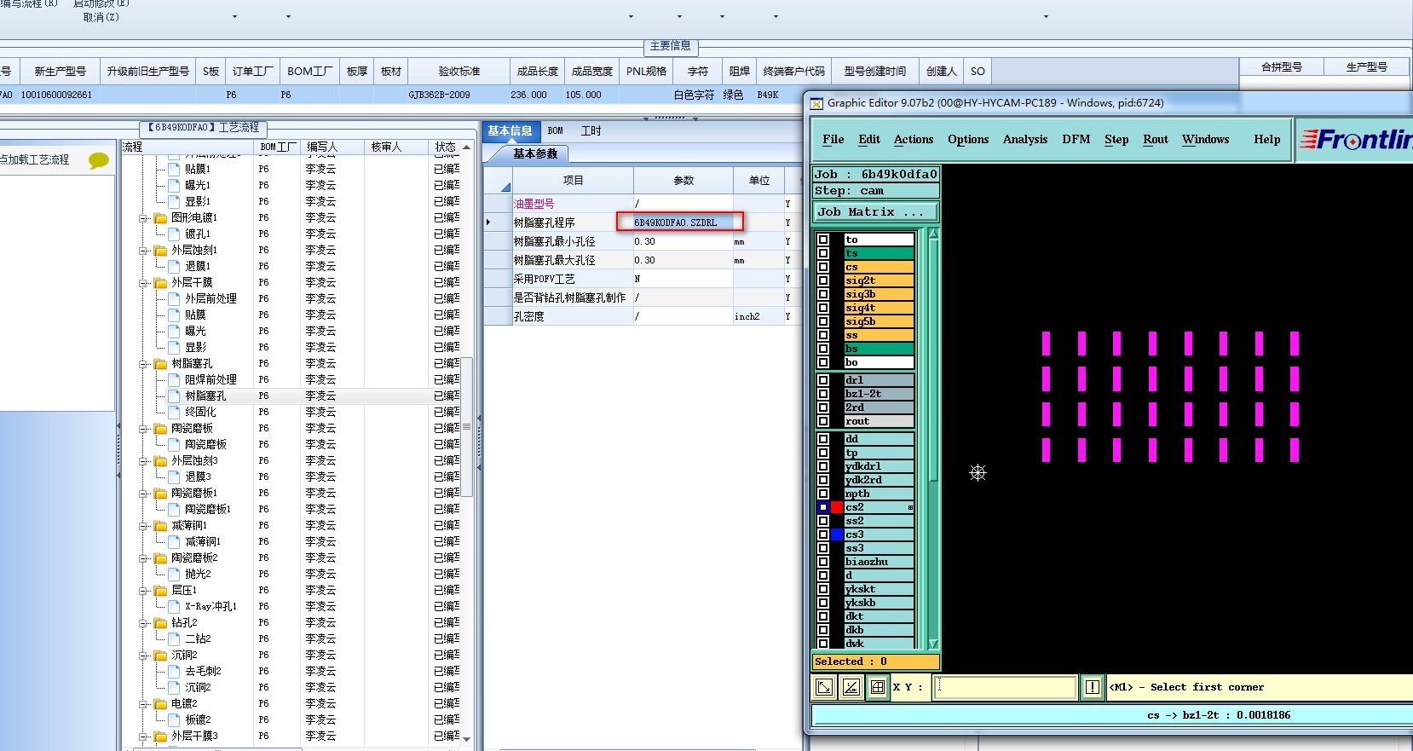Screen dimensions: 1413x751
Task: Toggle the checkbox for layer sig2t
Action: pyautogui.click(x=823, y=280)
